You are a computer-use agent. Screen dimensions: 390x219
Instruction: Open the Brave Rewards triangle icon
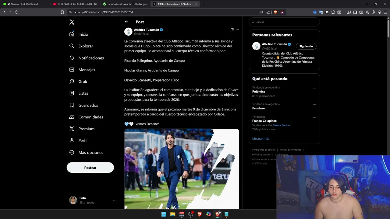pos(282,12)
